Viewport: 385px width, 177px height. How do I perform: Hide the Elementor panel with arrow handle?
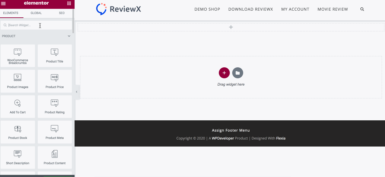click(77, 92)
